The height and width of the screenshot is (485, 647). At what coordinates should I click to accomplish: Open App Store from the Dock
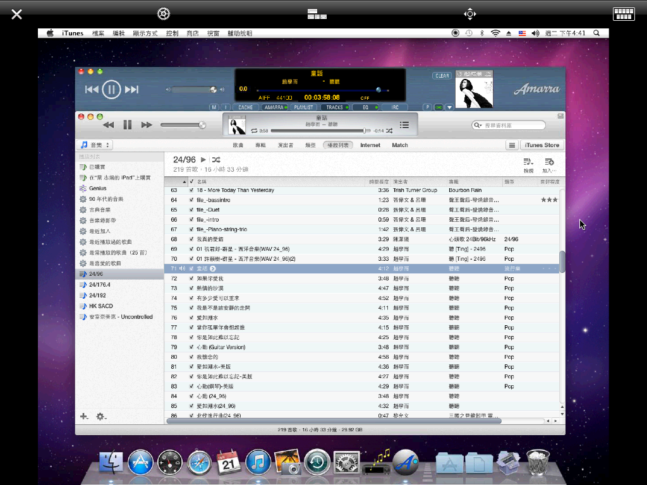pos(140,462)
